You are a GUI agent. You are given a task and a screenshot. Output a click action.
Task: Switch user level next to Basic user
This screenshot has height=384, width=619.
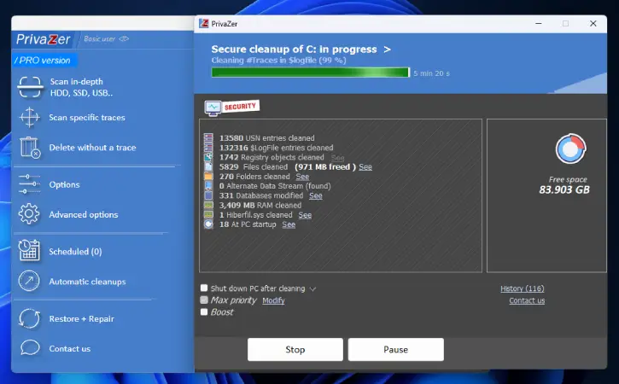(x=124, y=38)
